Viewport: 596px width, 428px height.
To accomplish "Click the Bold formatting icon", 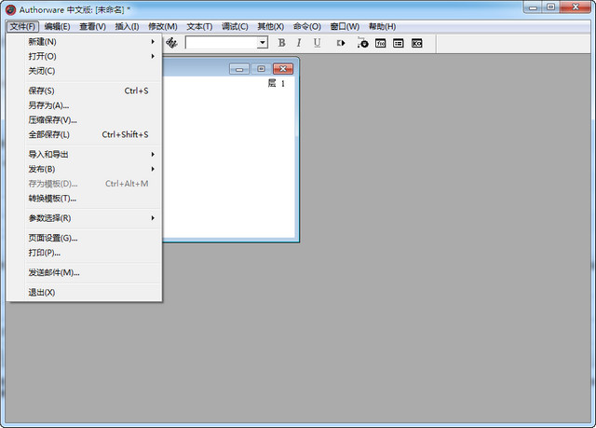I will [281, 43].
